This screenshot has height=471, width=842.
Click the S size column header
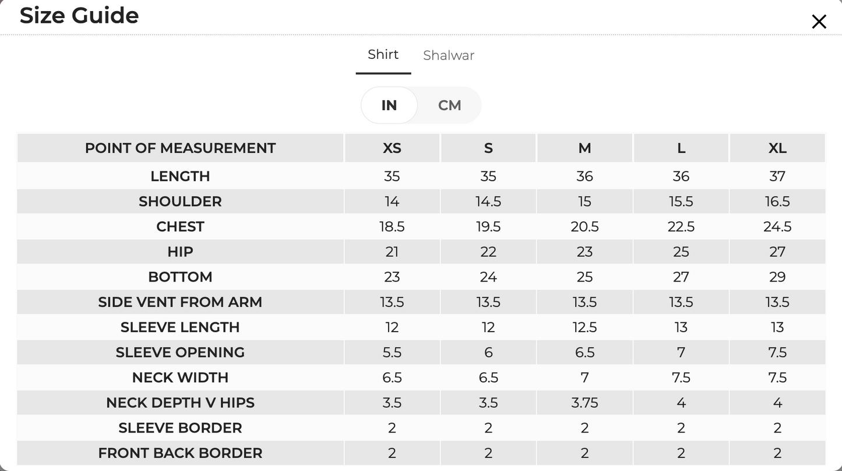coord(488,148)
